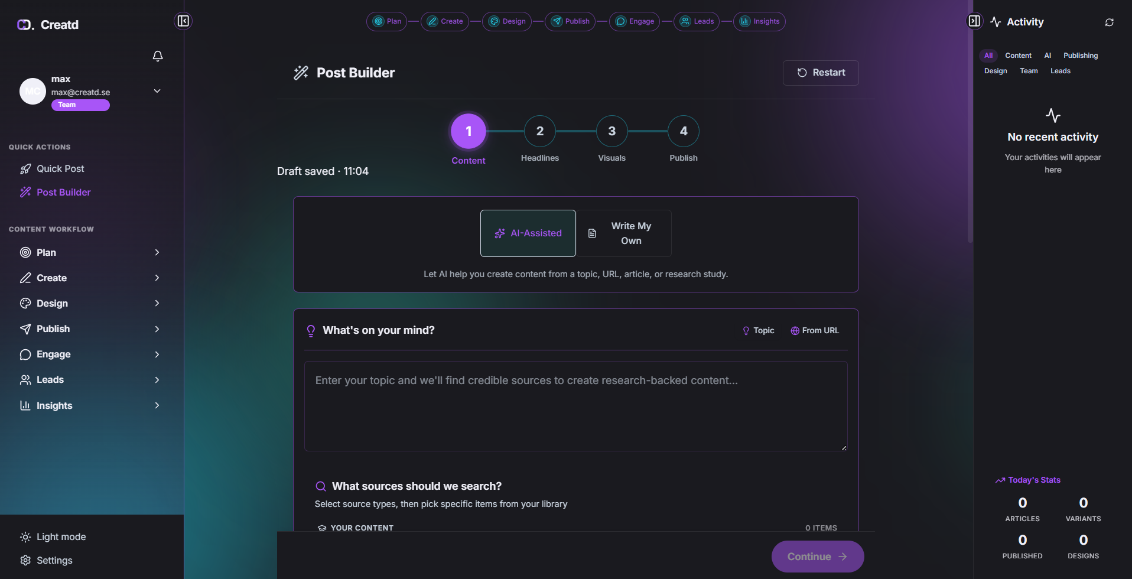Jump to step 3 Visuals
The height and width of the screenshot is (579, 1132).
(611, 132)
